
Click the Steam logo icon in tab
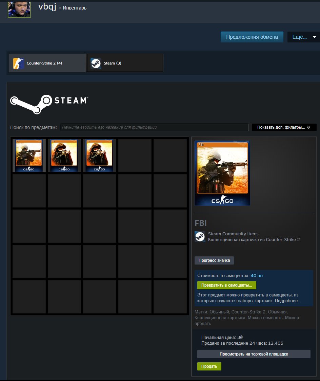[96, 63]
